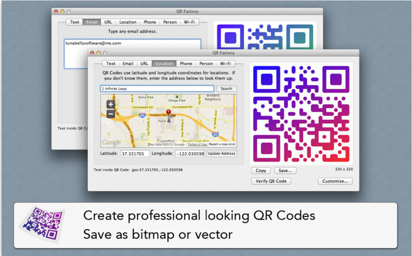The image size is (412, 256).
Task: Copy the generated QR code
Action: [261, 171]
